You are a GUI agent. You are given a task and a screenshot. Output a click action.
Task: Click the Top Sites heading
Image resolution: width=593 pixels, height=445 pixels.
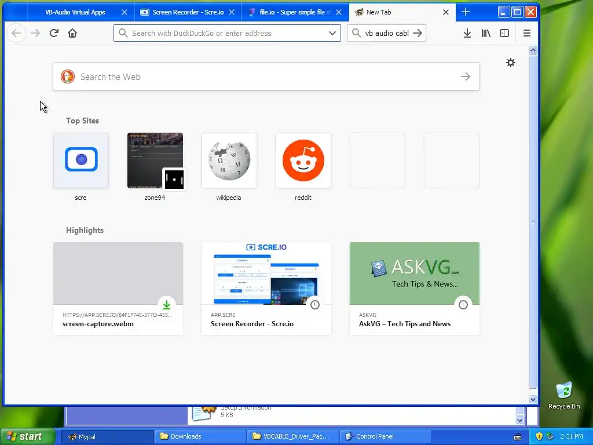pyautogui.click(x=82, y=121)
